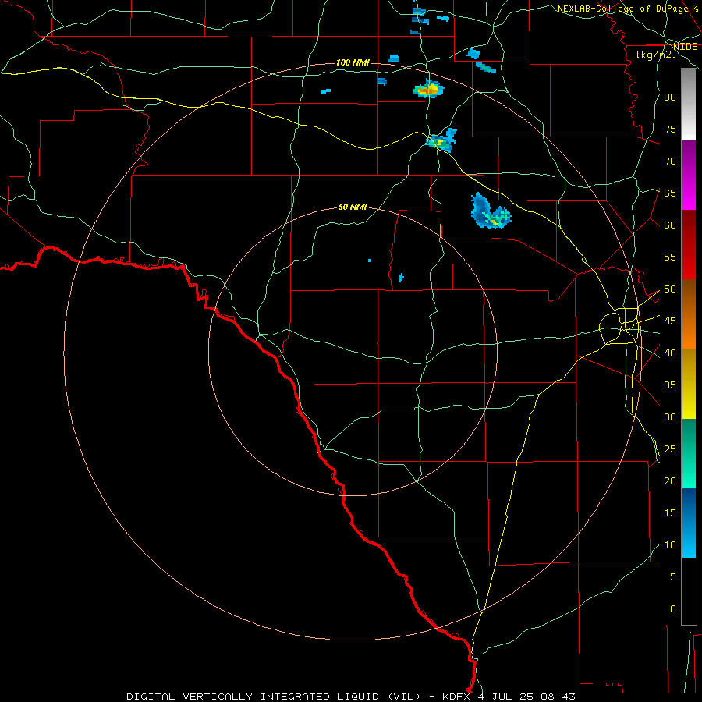Click the "100 NMI" range ring label
Image resolution: width=702 pixels, height=702 pixels.
(353, 62)
